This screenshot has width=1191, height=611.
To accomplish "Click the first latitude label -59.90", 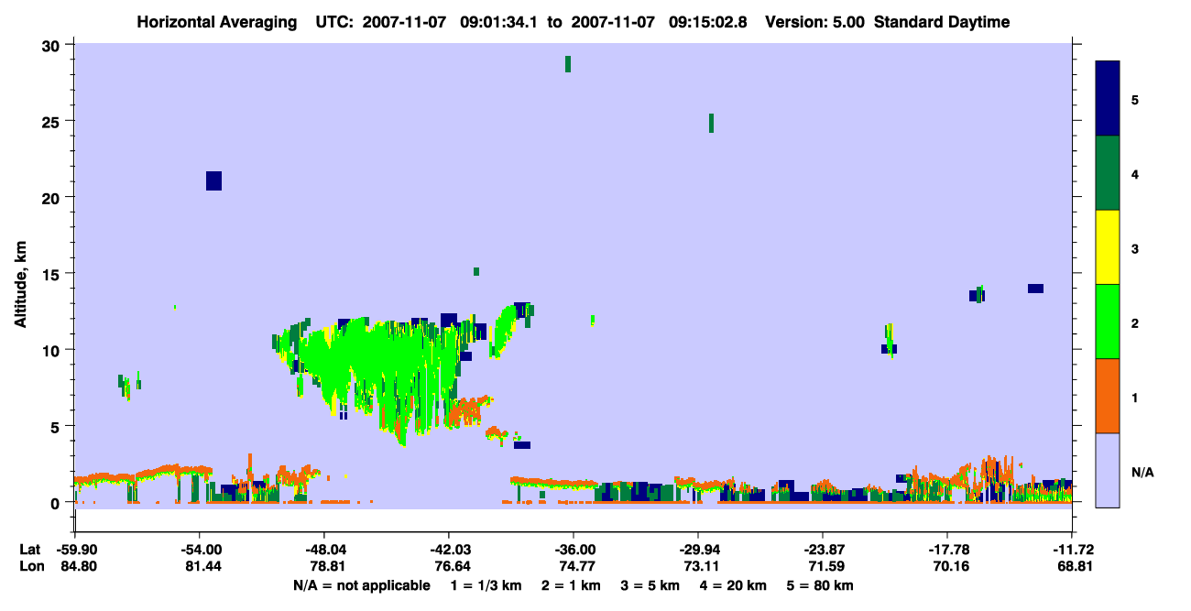I will pyautogui.click(x=74, y=550).
